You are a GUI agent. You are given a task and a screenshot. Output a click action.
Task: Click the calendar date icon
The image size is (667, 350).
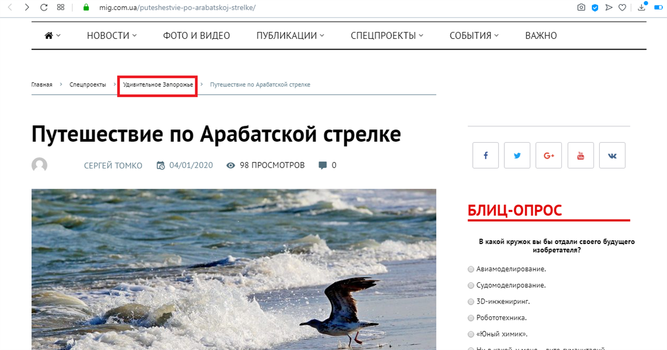coord(161,165)
